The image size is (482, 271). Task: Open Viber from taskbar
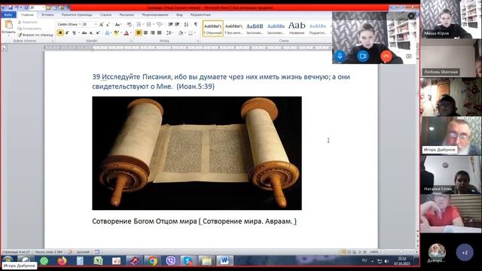170,261
